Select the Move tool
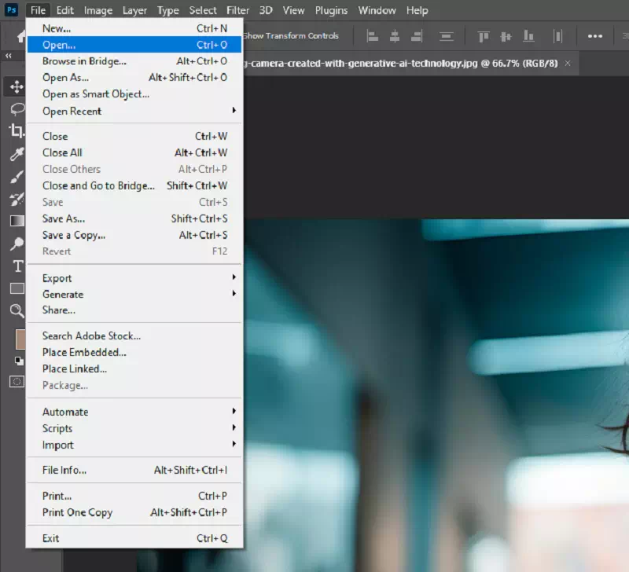629x572 pixels. pyautogui.click(x=17, y=86)
